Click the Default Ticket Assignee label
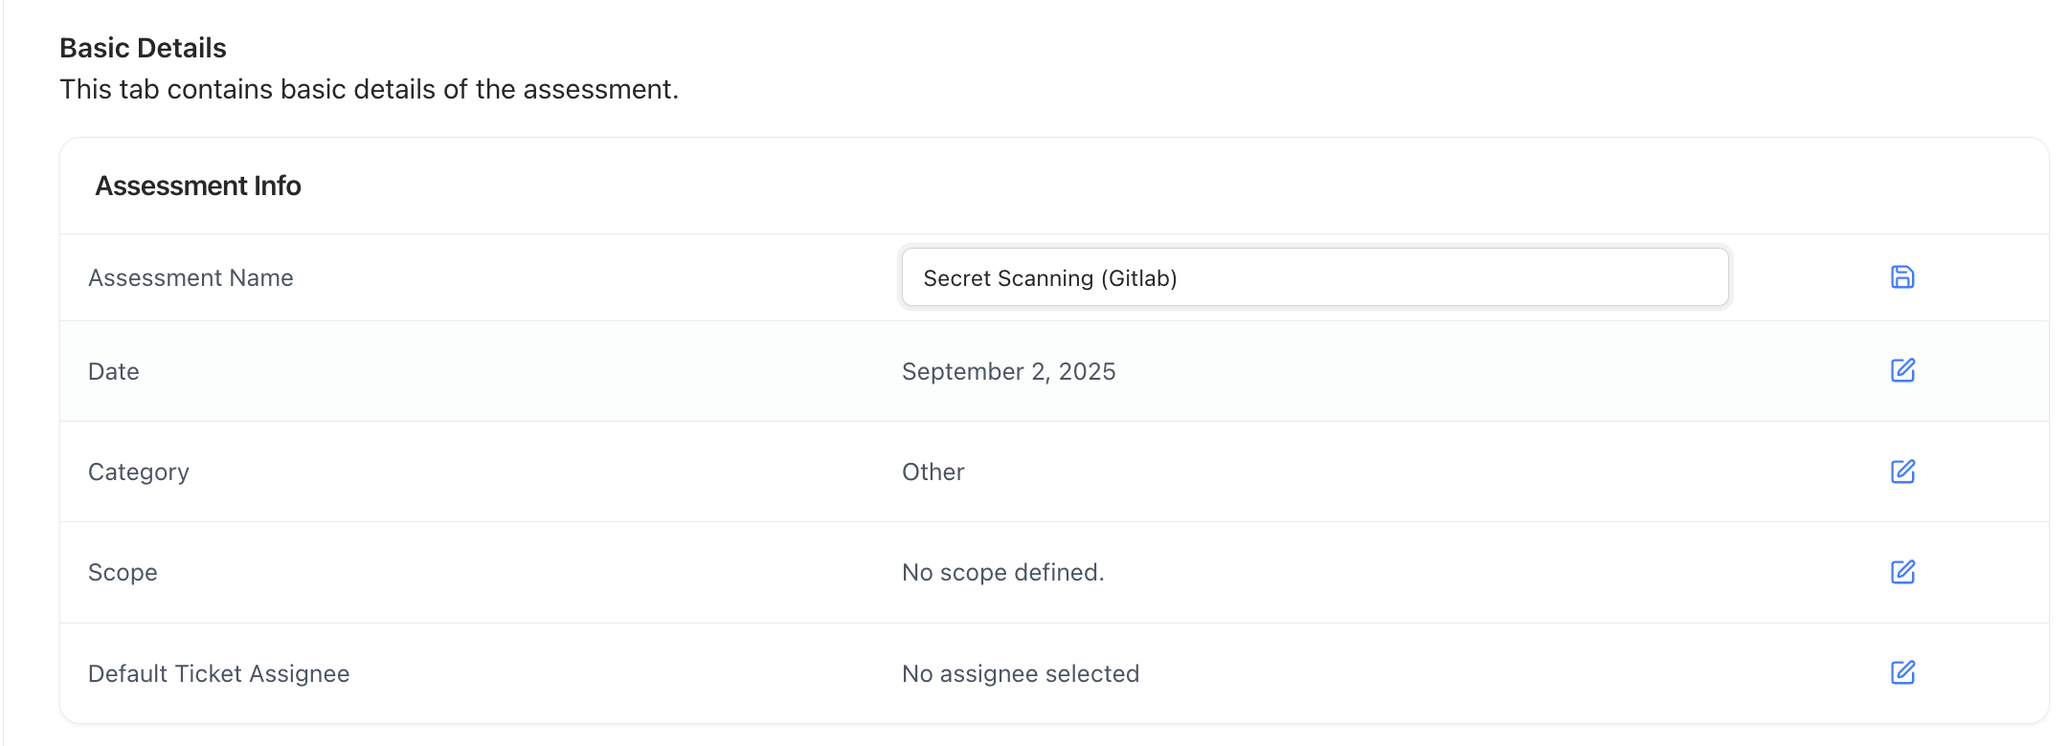 coord(218,672)
